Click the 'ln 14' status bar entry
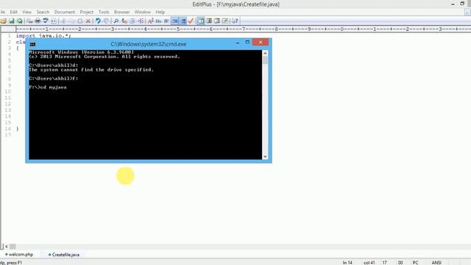Viewport: 471px width, 265px height. [x=347, y=262]
